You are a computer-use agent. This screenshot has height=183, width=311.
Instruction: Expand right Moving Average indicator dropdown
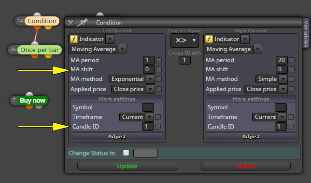tap(258, 49)
